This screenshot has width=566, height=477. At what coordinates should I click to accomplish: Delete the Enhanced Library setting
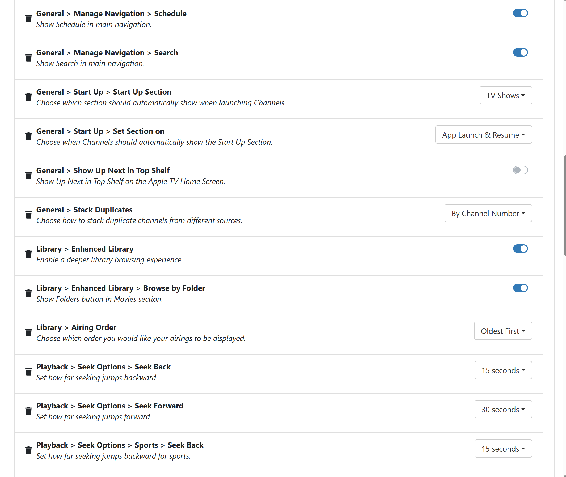28,254
